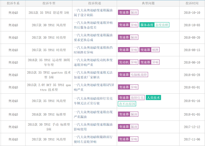Click the 发动机 异响 tag
205x146 pixels.
(128, 62)
